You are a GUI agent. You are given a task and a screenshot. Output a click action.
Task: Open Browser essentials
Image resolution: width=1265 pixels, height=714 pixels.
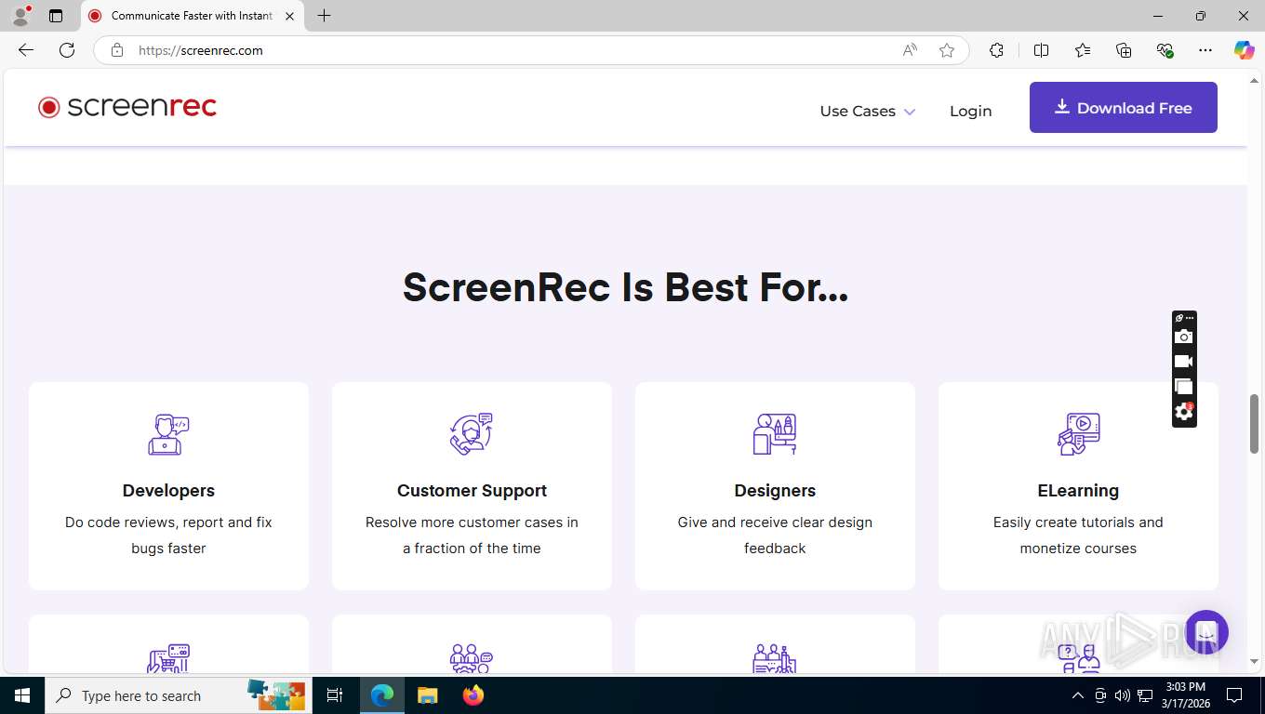tap(1165, 50)
